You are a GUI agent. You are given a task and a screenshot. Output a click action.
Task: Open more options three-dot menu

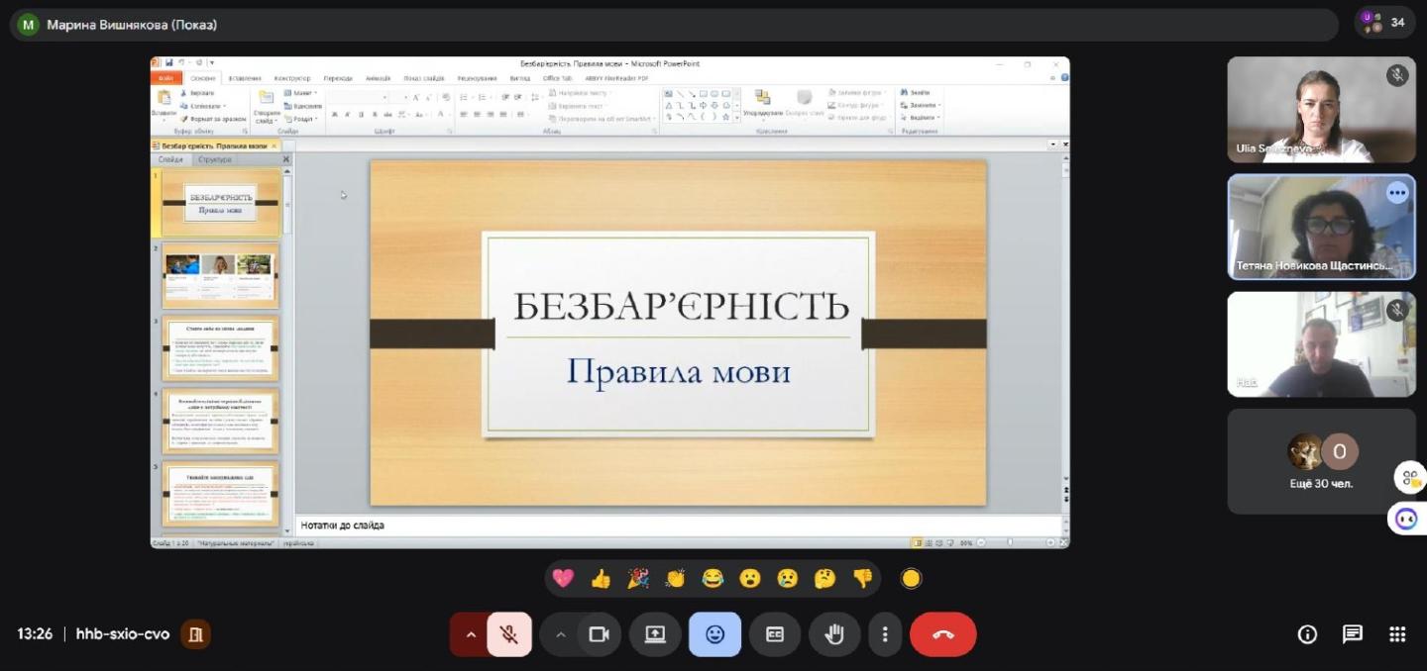pyautogui.click(x=885, y=634)
